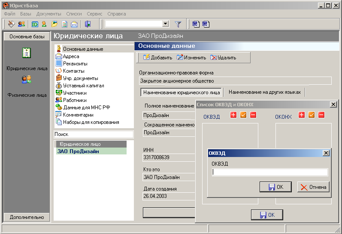
Task: Click the green ID toolbar icon
Action: [x=35, y=24]
